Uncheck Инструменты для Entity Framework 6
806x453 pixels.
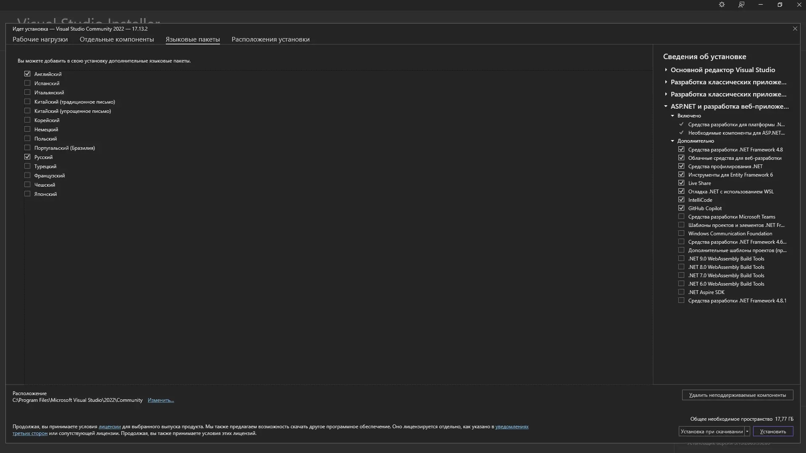[x=681, y=174]
